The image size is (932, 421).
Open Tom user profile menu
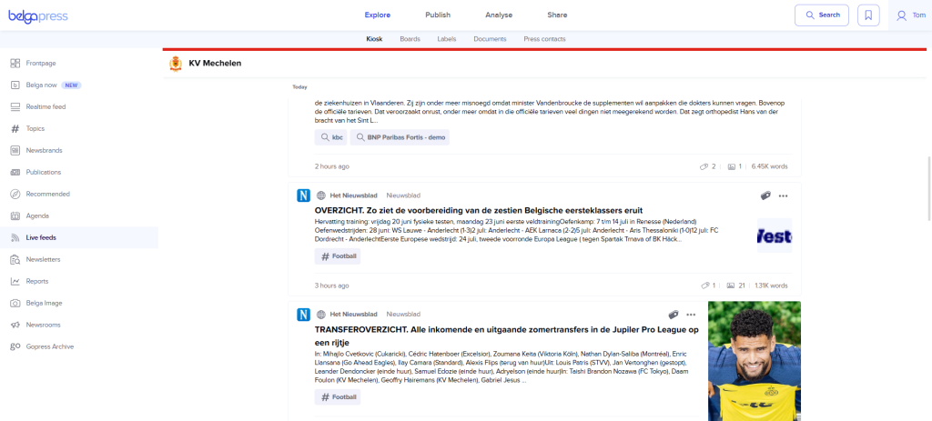910,15
